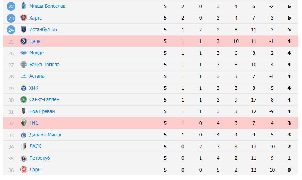Click the Истанбул ББ club logo
The width and height of the screenshot is (302, 180).
[x=24, y=30]
